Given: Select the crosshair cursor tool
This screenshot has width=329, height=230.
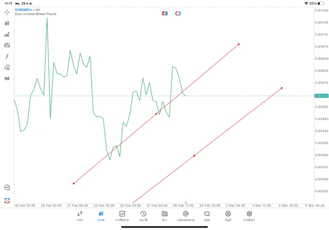Looking at the screenshot, I should tap(7, 12).
